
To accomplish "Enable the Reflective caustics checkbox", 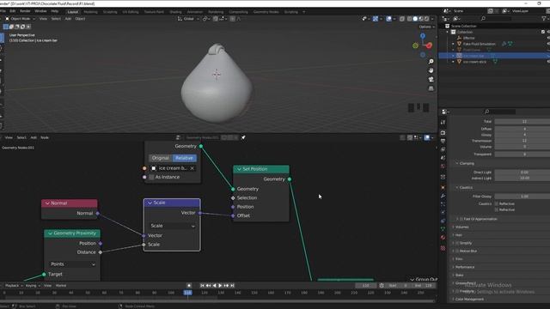I will tap(497, 203).
